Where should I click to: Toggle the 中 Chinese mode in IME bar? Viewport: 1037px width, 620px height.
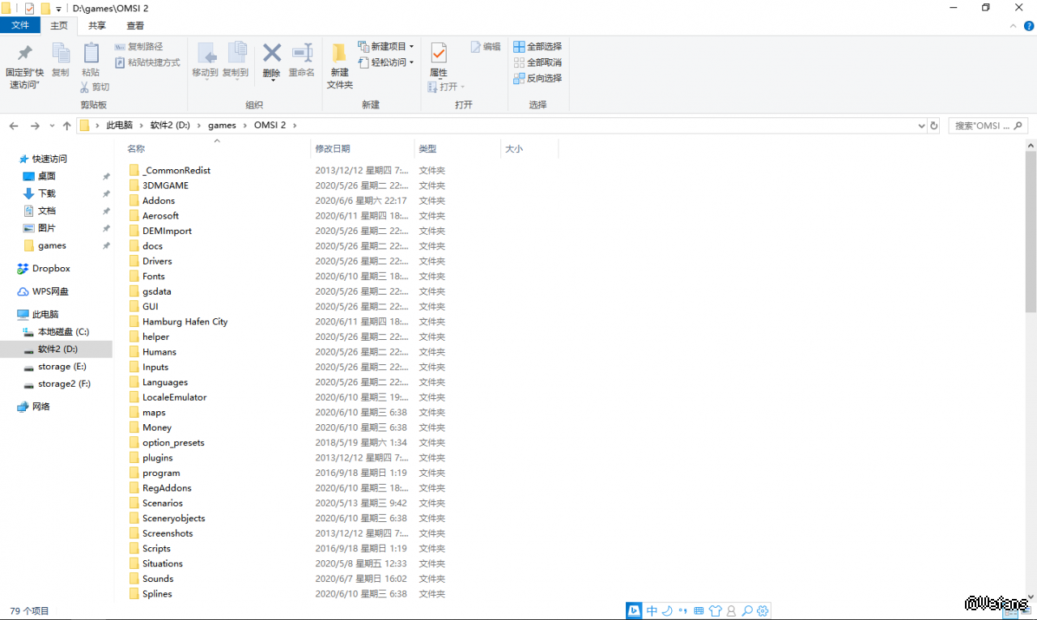pos(652,611)
